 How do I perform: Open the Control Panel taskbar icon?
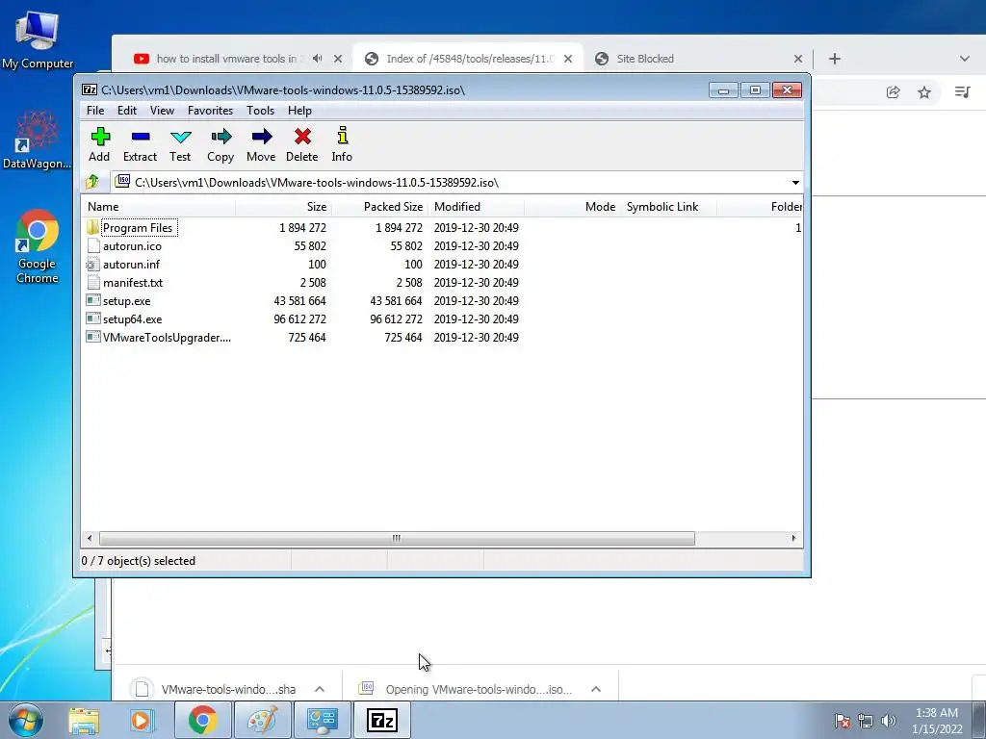click(x=323, y=720)
